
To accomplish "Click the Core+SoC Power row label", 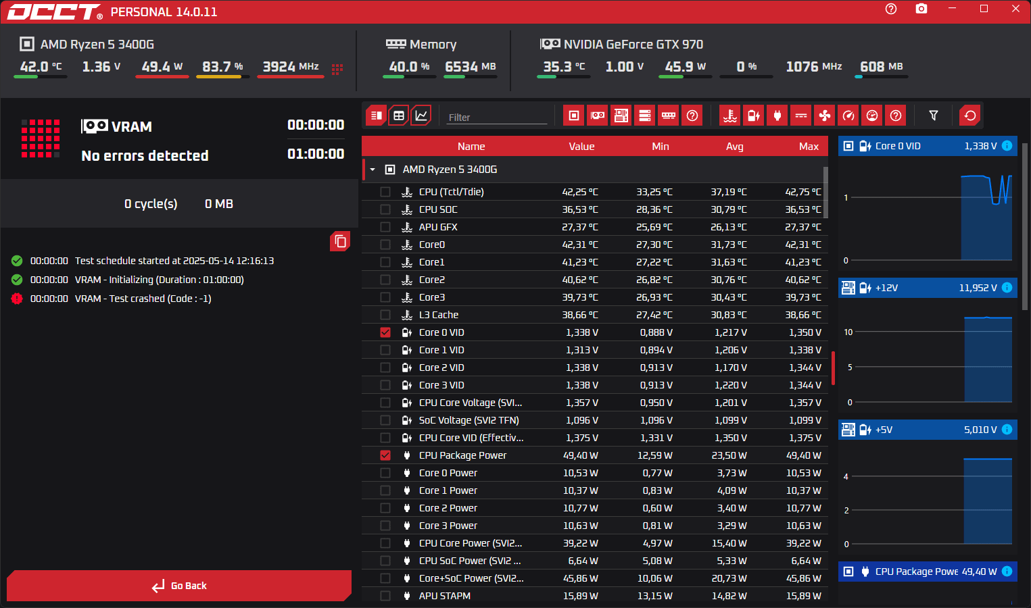I will (x=471, y=578).
